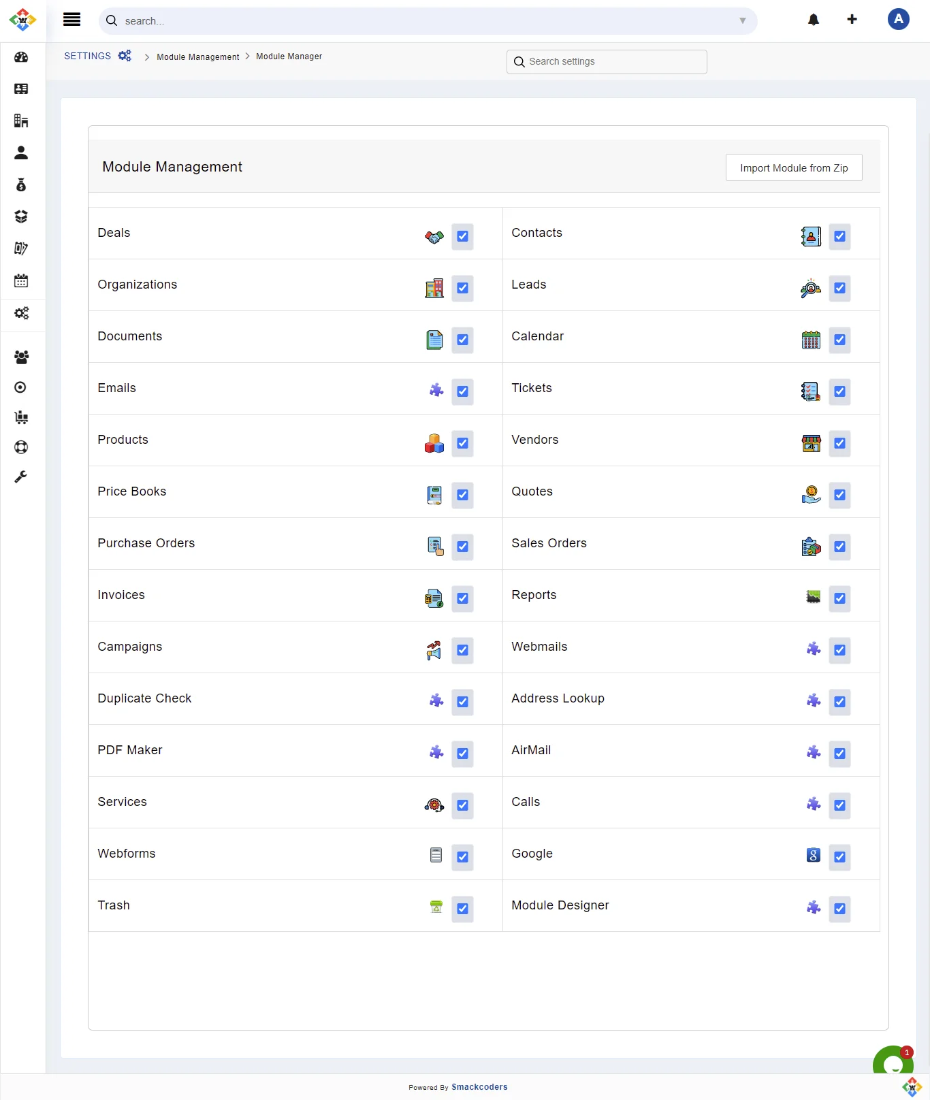This screenshot has height=1100, width=930.
Task: Uncheck the Module Designer checkbox
Action: [x=839, y=909]
